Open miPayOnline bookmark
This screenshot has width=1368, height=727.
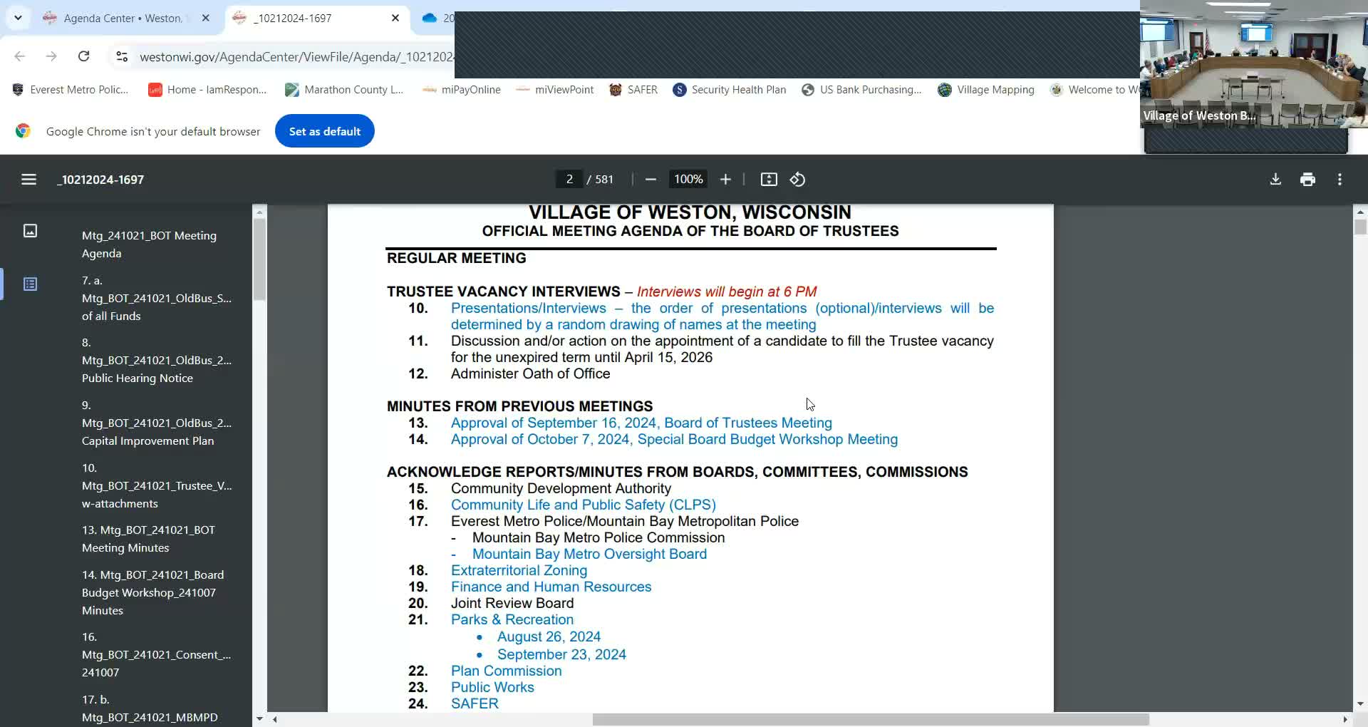tap(461, 90)
